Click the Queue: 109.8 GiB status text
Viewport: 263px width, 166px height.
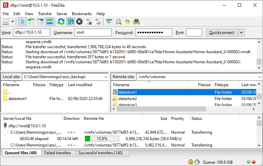pos(218,162)
